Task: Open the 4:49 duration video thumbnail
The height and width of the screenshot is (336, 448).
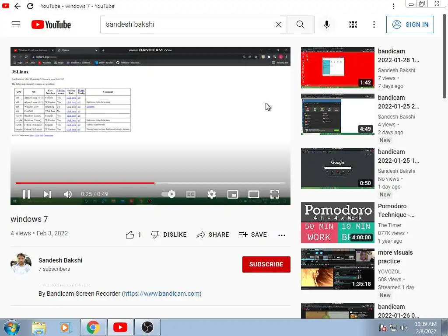Action: 338,114
